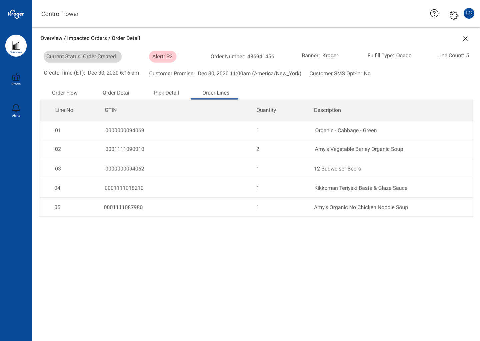480x341 pixels.
Task: Click the Order Detail breadcrumb
Action: (x=126, y=38)
